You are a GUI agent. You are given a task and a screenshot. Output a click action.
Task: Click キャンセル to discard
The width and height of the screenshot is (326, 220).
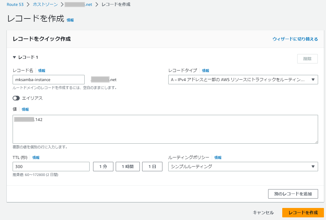[263, 213]
